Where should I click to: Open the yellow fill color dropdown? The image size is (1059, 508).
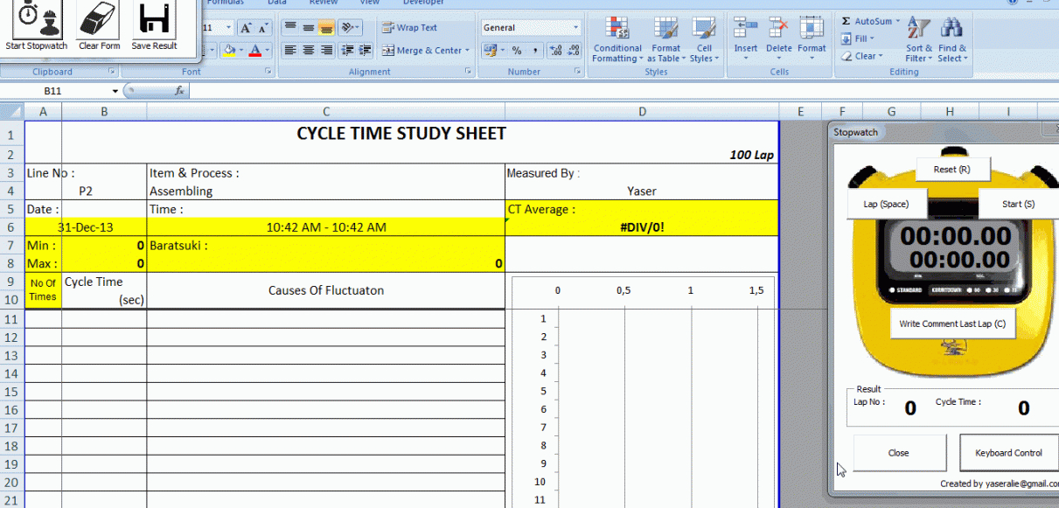(x=240, y=51)
